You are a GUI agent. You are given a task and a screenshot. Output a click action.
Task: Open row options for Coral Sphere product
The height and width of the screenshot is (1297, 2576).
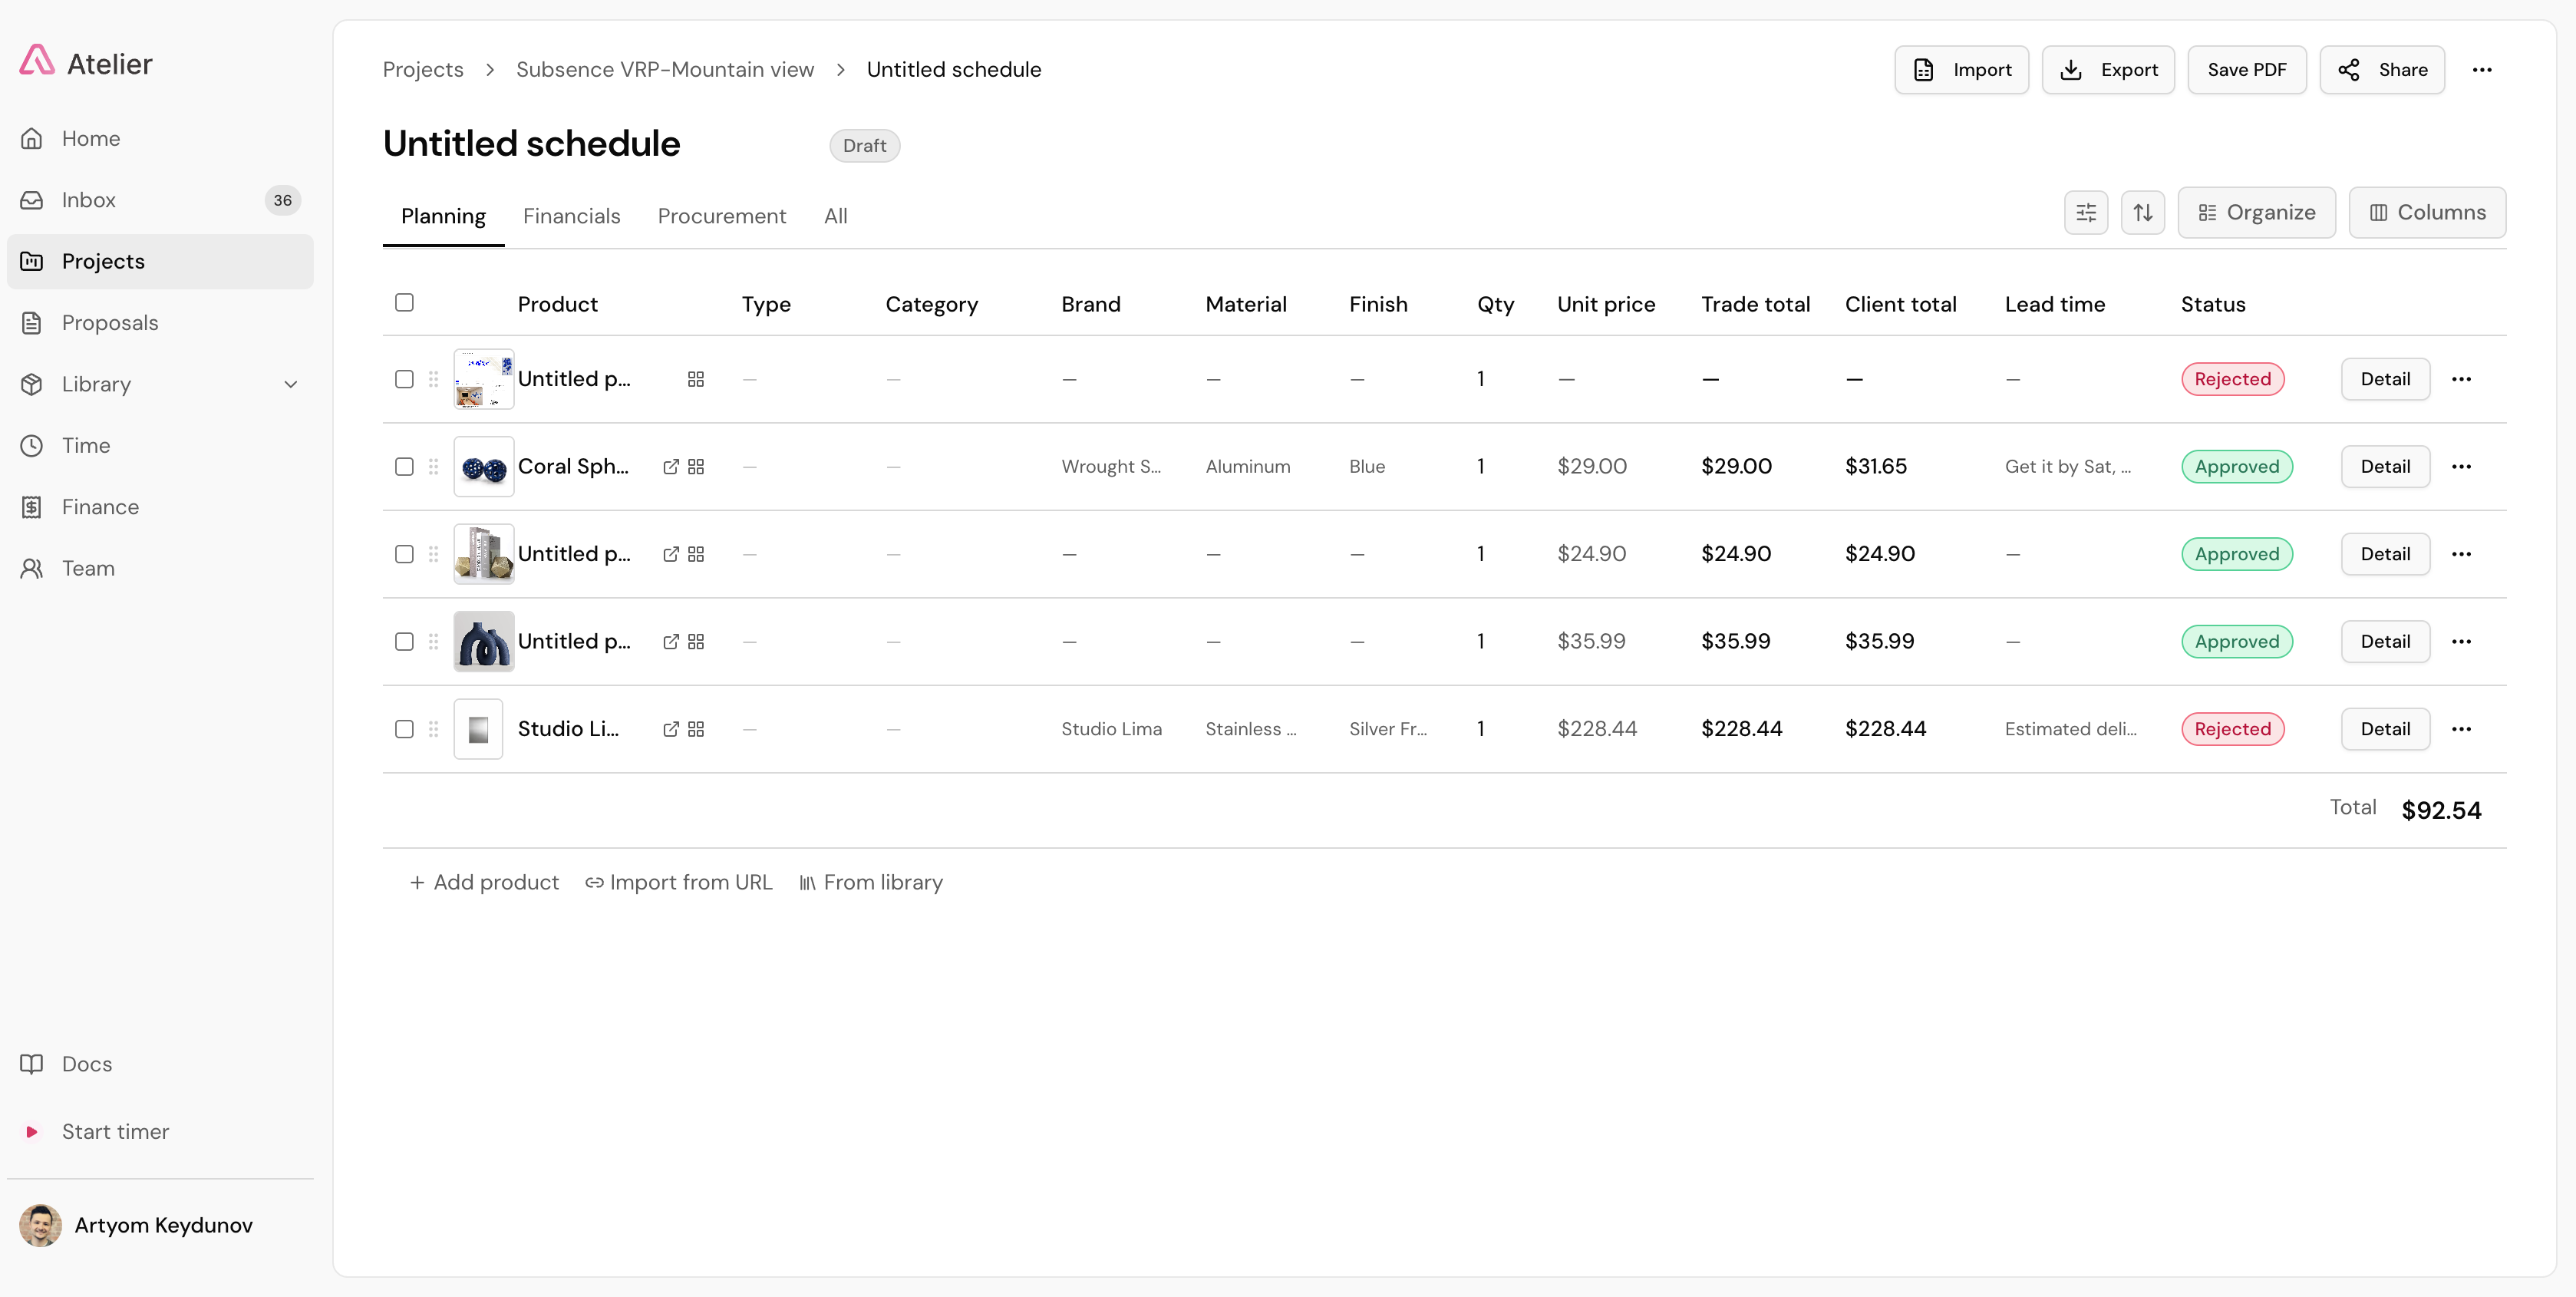[2461, 467]
